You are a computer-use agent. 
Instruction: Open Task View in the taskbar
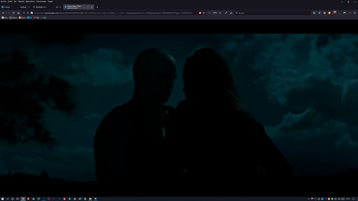(x=17, y=199)
